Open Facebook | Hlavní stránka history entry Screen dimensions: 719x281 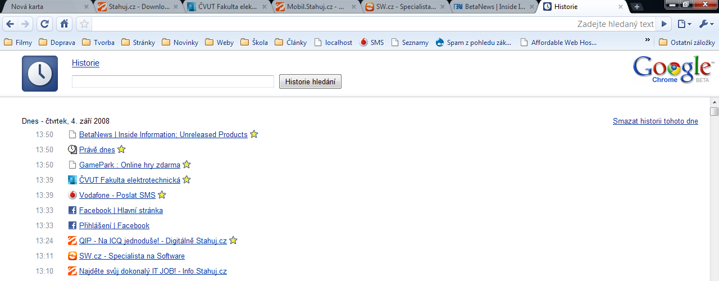(x=121, y=210)
